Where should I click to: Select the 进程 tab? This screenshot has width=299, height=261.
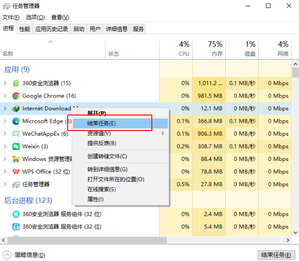[8, 28]
